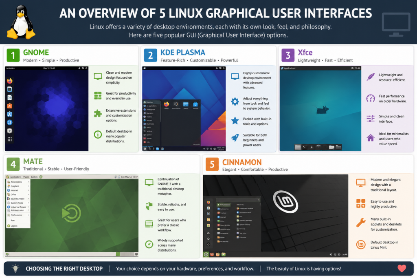Open the MATE System menu

pos(34,177)
